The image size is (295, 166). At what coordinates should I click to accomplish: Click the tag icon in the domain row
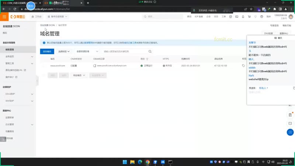(243, 66)
